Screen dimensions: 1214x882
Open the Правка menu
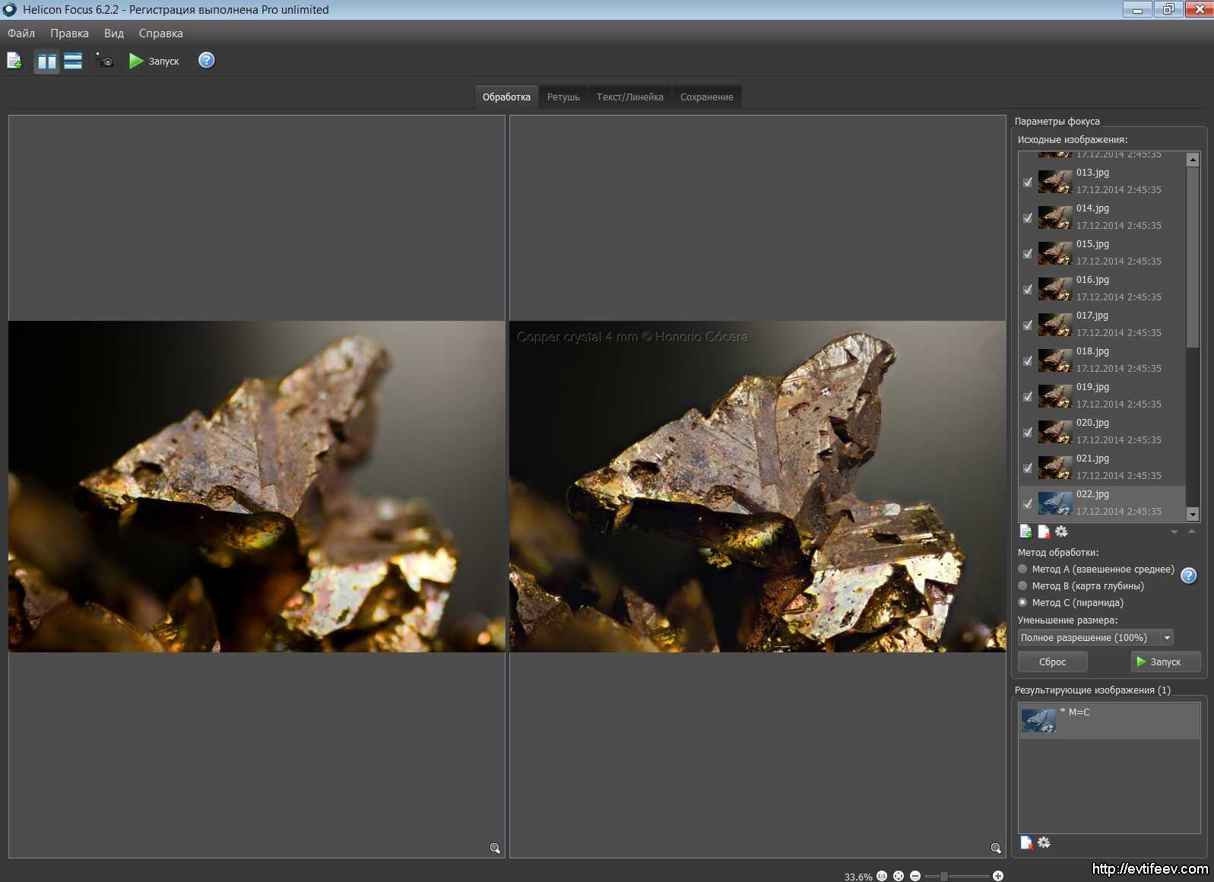click(x=69, y=33)
